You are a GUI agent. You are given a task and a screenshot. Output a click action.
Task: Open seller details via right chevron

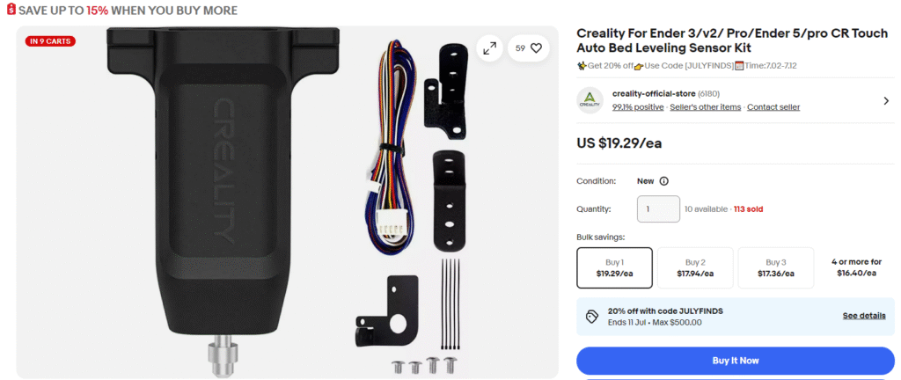886,100
